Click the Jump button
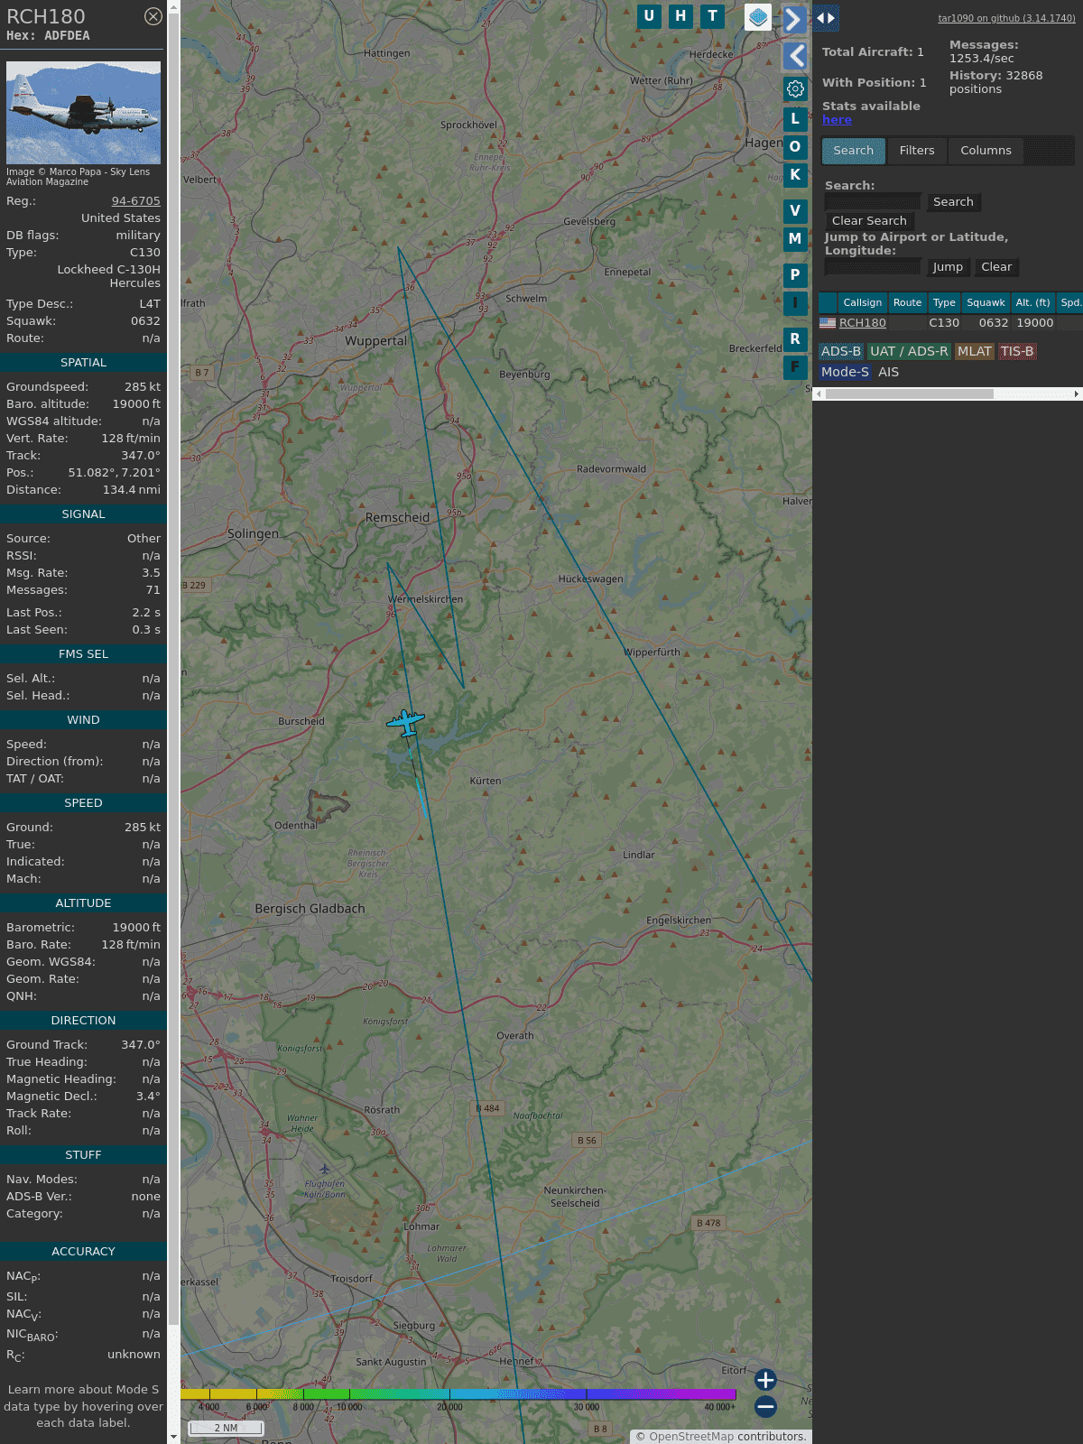The height and width of the screenshot is (1444, 1083). tap(948, 267)
